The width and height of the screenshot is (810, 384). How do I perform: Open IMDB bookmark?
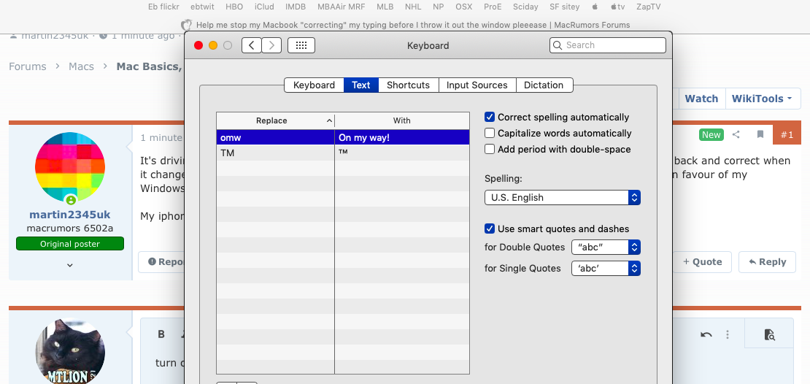point(296,7)
